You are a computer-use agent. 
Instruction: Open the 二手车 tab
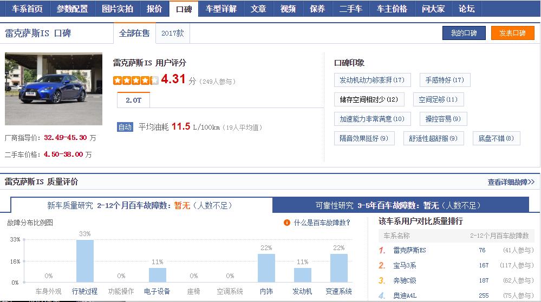(351, 9)
